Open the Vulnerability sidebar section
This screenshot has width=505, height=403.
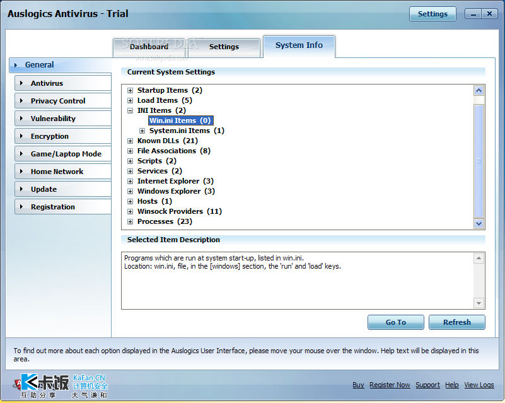click(63, 119)
